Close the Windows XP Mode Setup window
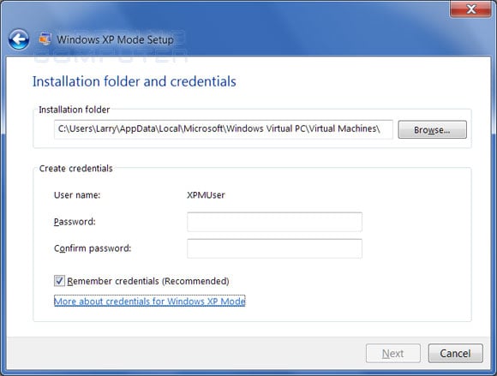This screenshot has height=376, width=497. [x=470, y=9]
